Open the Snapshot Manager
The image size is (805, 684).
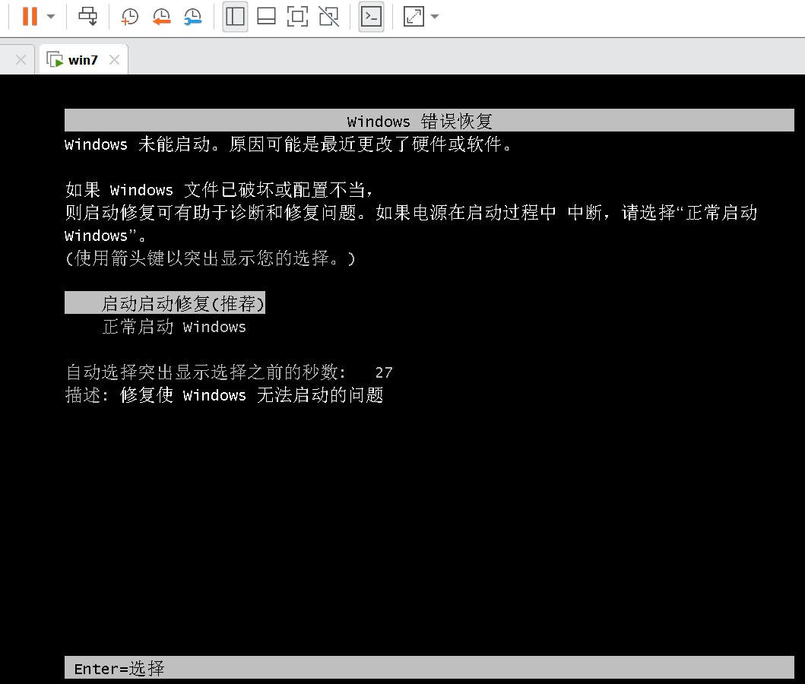coord(192,16)
